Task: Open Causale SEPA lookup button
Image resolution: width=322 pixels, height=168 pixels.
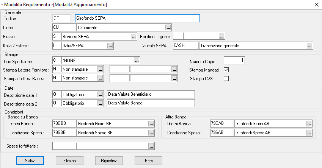Action: coord(309,46)
